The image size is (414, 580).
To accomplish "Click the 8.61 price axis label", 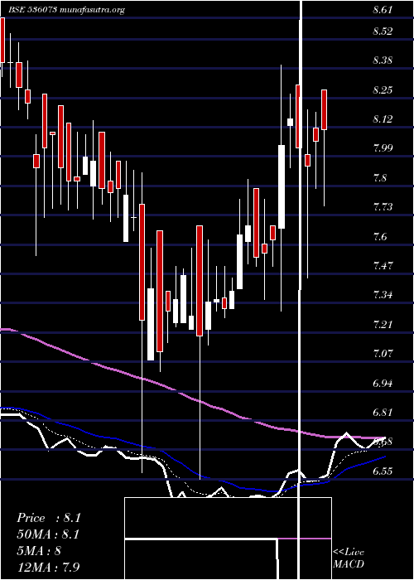I will tap(383, 10).
